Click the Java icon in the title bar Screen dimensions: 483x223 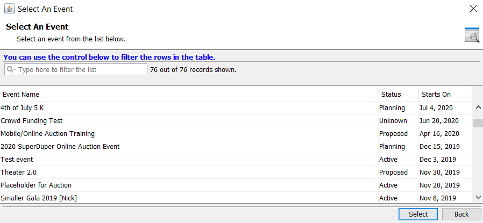(10, 9)
